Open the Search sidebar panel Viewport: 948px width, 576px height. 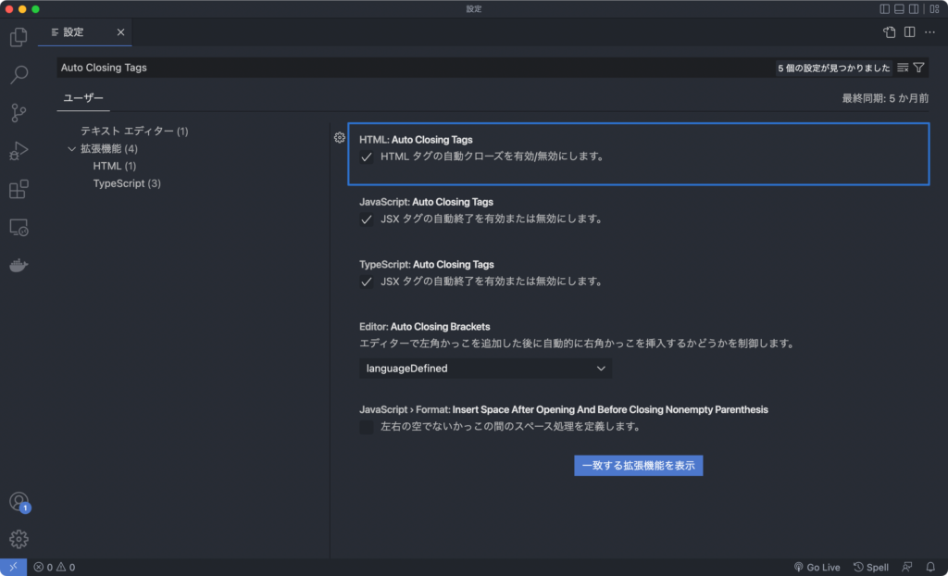pyautogui.click(x=19, y=74)
